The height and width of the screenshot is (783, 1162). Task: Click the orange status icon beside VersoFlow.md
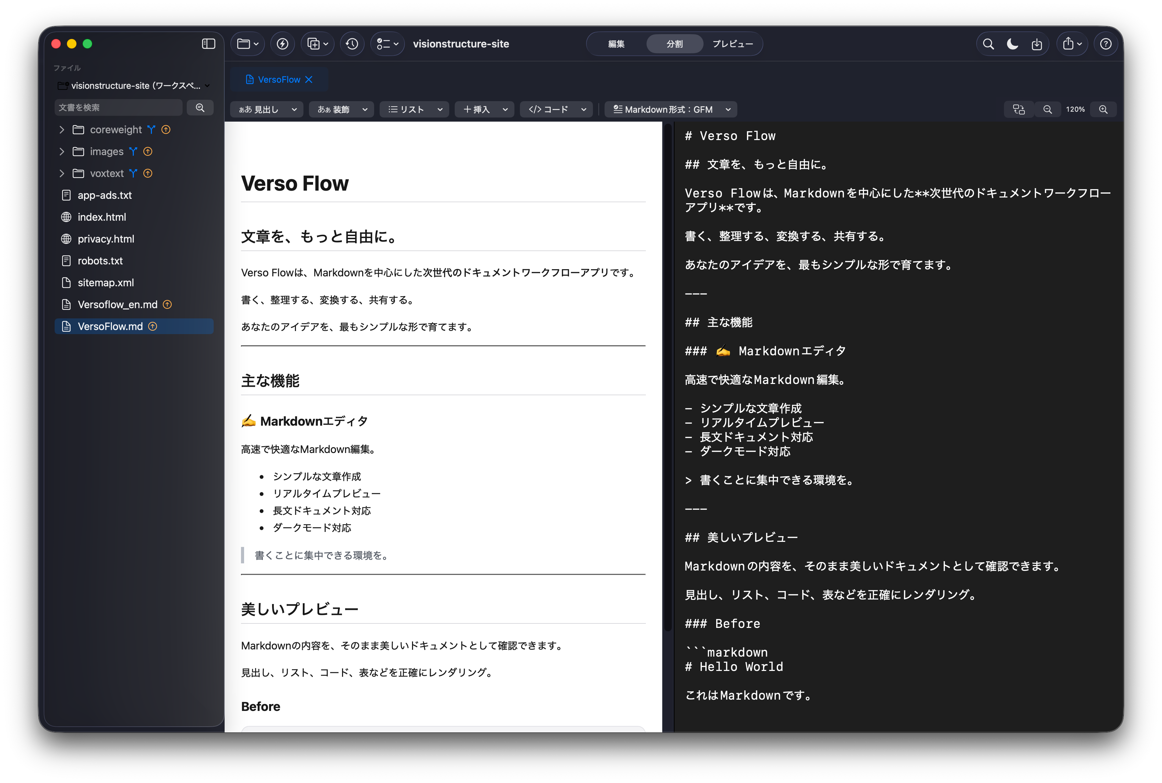[x=153, y=327]
